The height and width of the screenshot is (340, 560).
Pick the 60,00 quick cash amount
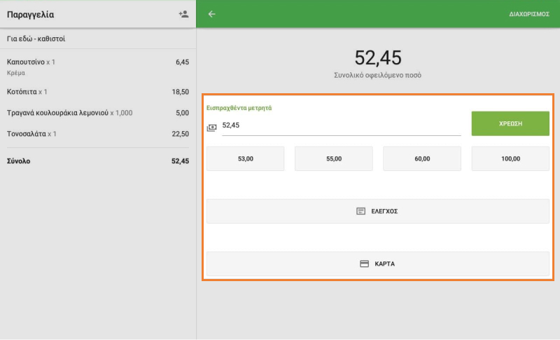coord(422,159)
